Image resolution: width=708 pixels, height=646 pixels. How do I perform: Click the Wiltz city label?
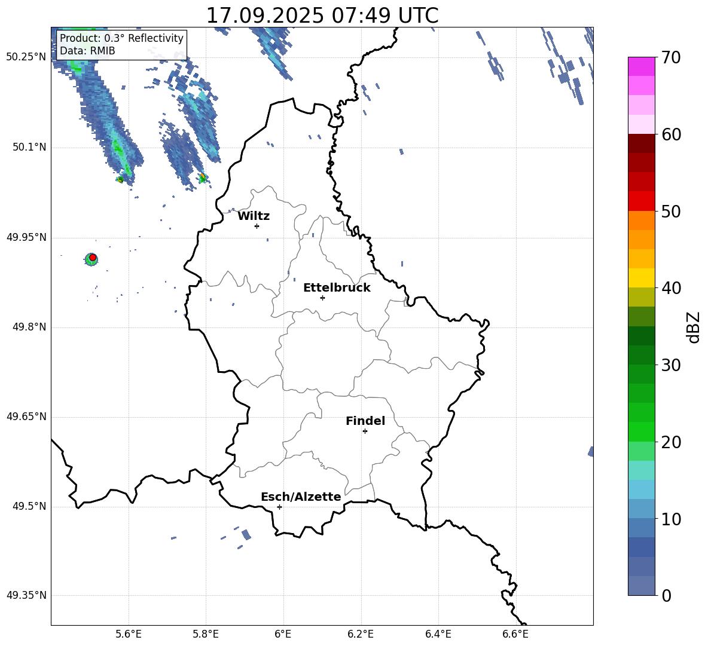(x=254, y=216)
